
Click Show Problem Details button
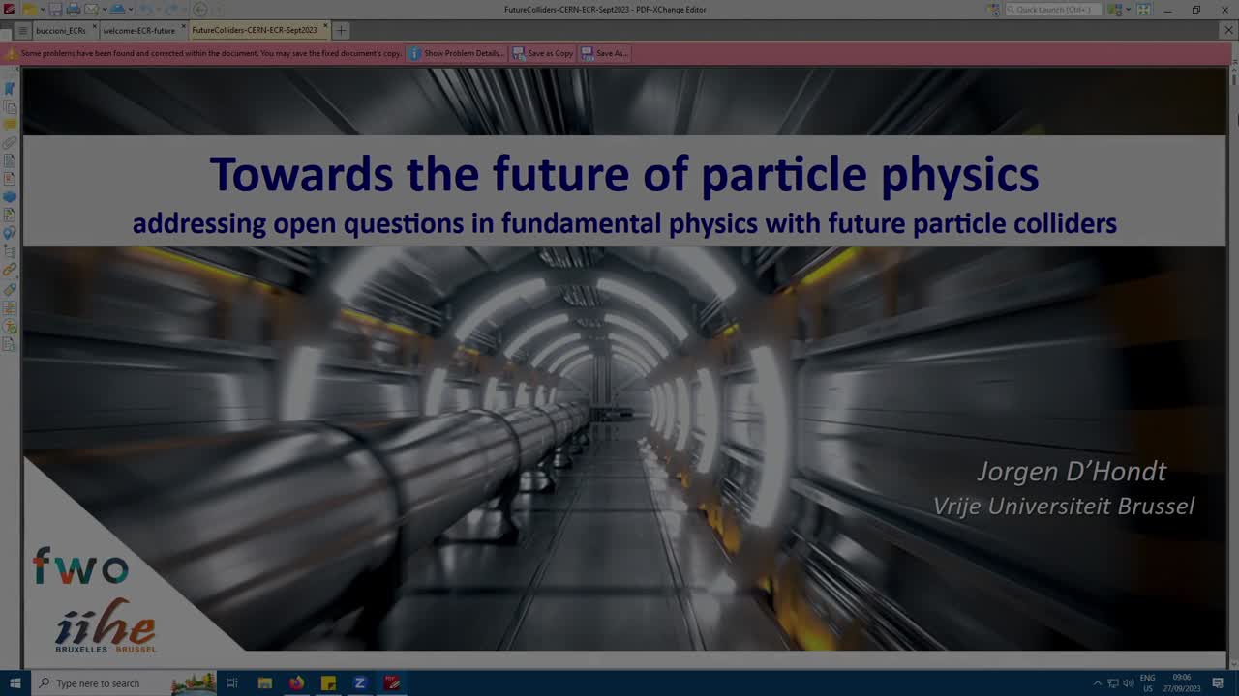[456, 53]
